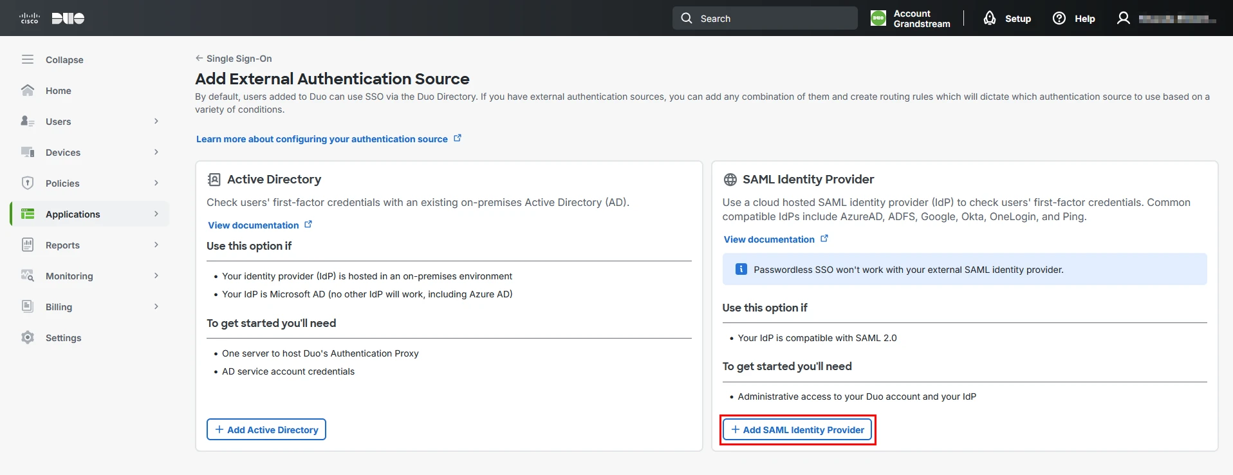Click external link icon in SAML card
Screen dimensions: 1233x475
point(824,238)
